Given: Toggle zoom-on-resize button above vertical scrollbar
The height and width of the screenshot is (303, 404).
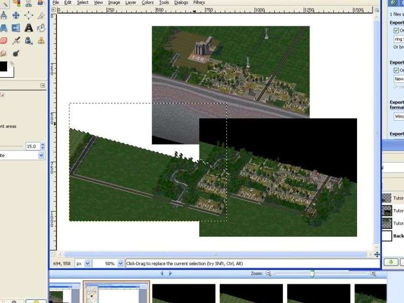Looking at the screenshot, I should click(x=377, y=10).
